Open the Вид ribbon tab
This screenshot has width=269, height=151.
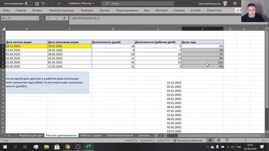coord(147,10)
